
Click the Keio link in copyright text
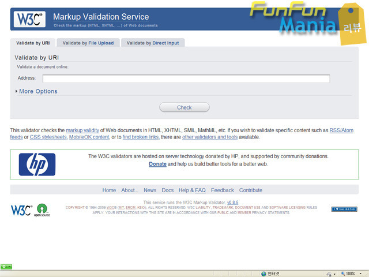141,208
